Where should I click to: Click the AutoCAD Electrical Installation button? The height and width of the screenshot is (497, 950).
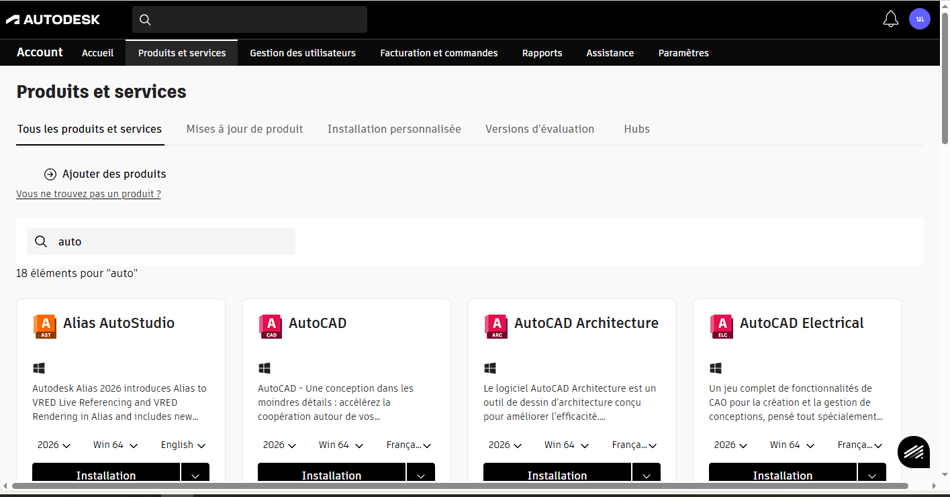point(782,475)
